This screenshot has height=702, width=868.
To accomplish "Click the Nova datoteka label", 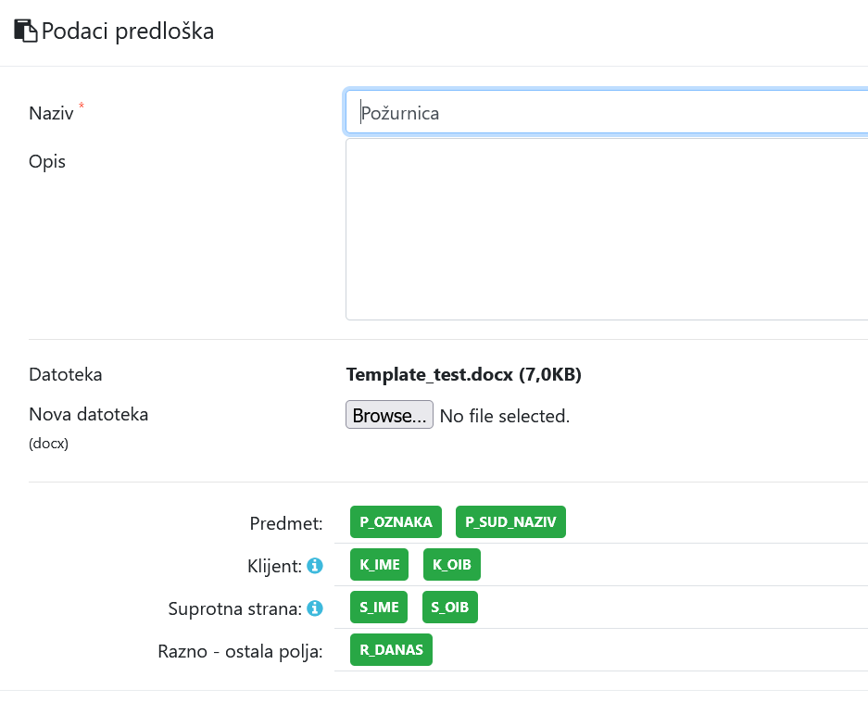I will coord(89,414).
